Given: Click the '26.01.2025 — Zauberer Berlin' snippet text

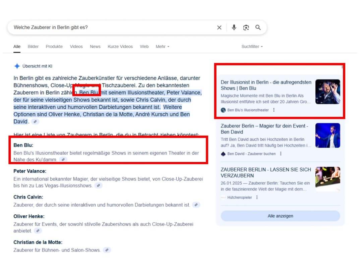Looking at the screenshot, I should pos(265,186).
